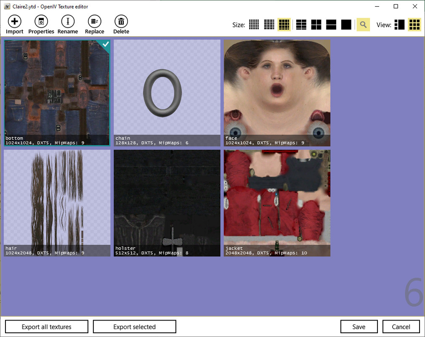Click the '128x128, DXT5, MipMaps: 6' info

coord(152,143)
